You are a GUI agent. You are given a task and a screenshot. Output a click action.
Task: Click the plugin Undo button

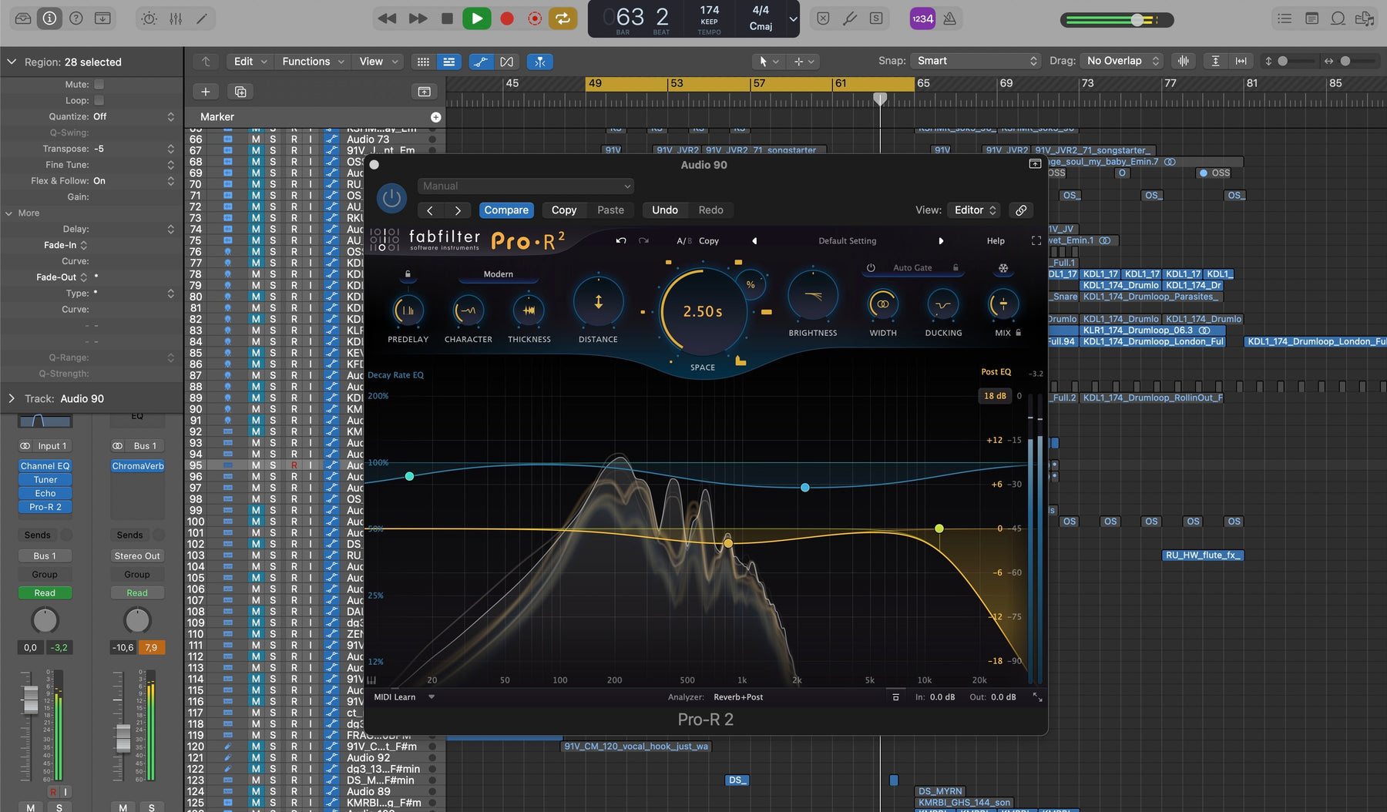(665, 210)
